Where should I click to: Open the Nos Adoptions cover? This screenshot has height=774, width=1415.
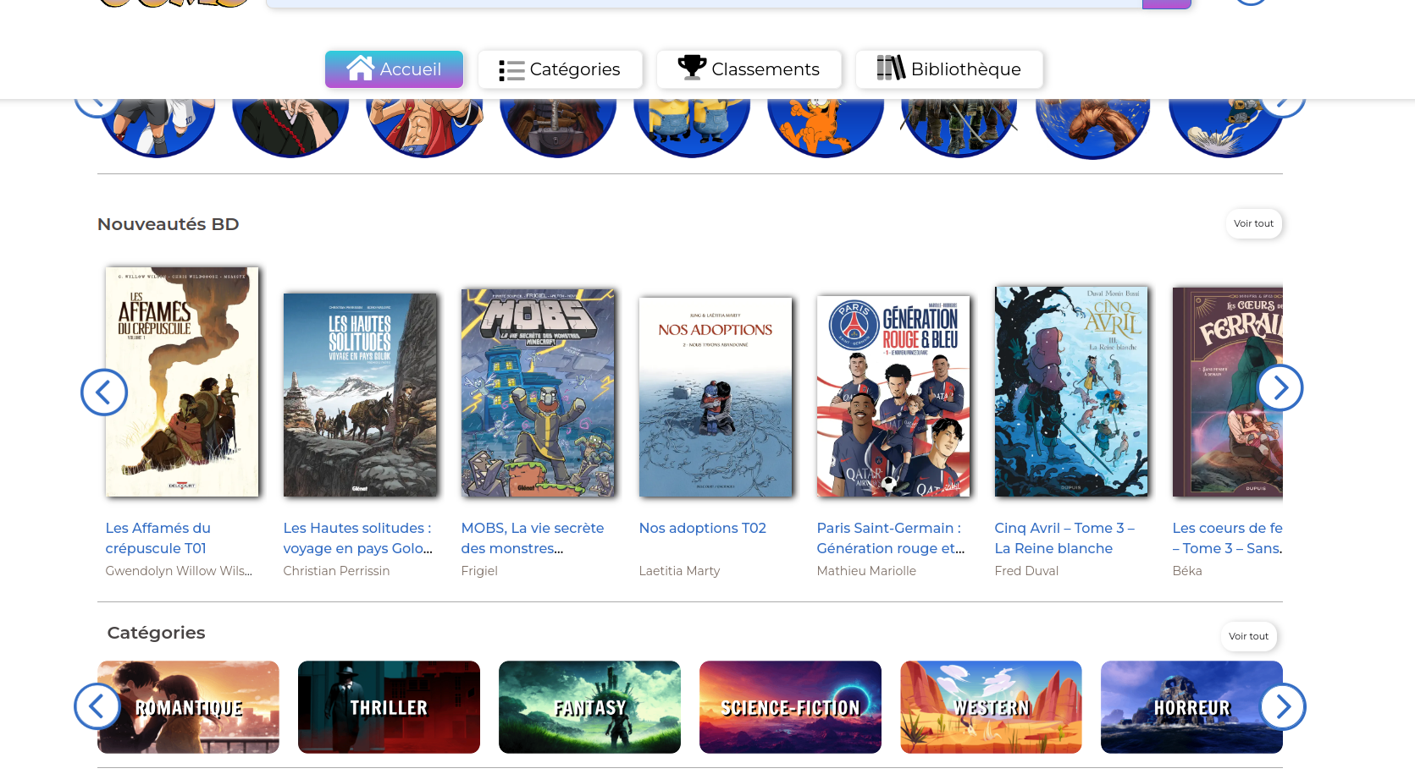(716, 397)
